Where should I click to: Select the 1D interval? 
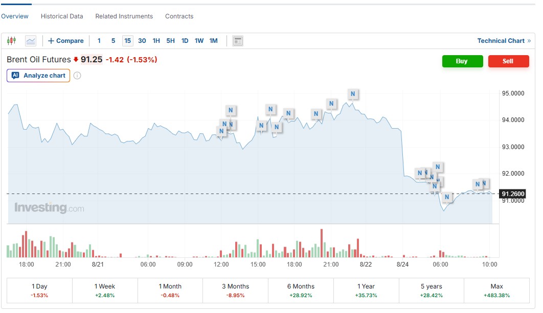(x=185, y=41)
